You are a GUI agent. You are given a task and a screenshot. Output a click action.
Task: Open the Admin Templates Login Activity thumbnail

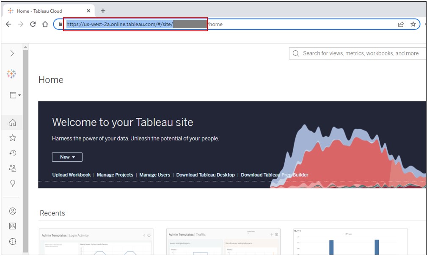(96, 242)
